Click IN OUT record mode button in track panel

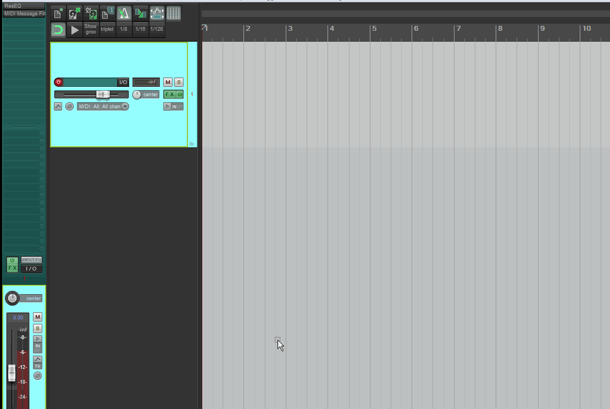coord(178,106)
